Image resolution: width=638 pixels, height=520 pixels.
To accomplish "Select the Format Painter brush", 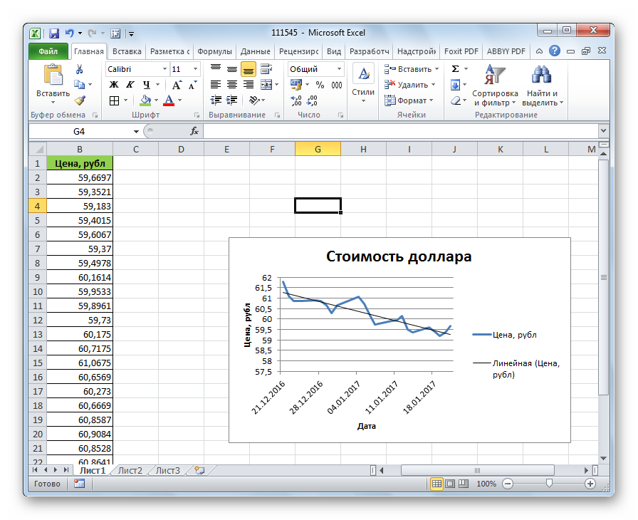I will pyautogui.click(x=79, y=100).
